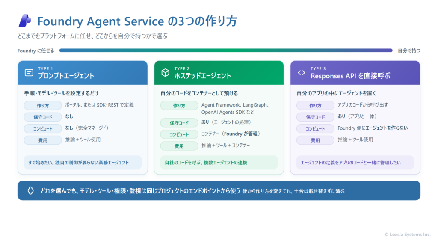The image size is (438, 241).
Task: Click the text 'OpenAI Agents SDK など'
Action: (x=228, y=112)
